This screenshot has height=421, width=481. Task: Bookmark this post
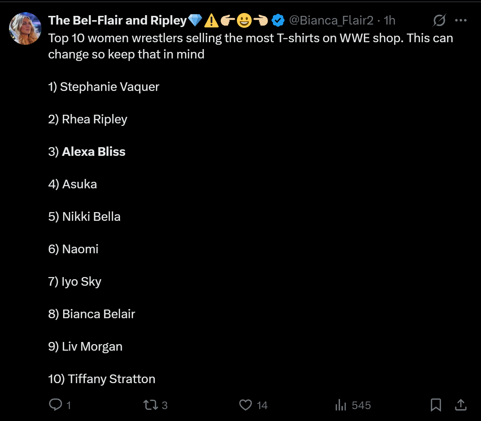point(436,405)
